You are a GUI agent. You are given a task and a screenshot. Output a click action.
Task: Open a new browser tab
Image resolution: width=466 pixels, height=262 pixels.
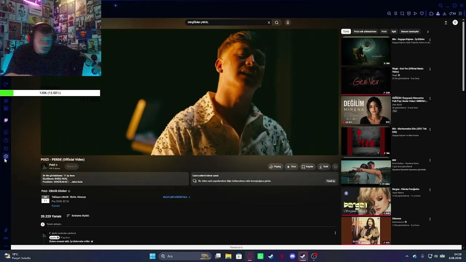pos(115,5)
